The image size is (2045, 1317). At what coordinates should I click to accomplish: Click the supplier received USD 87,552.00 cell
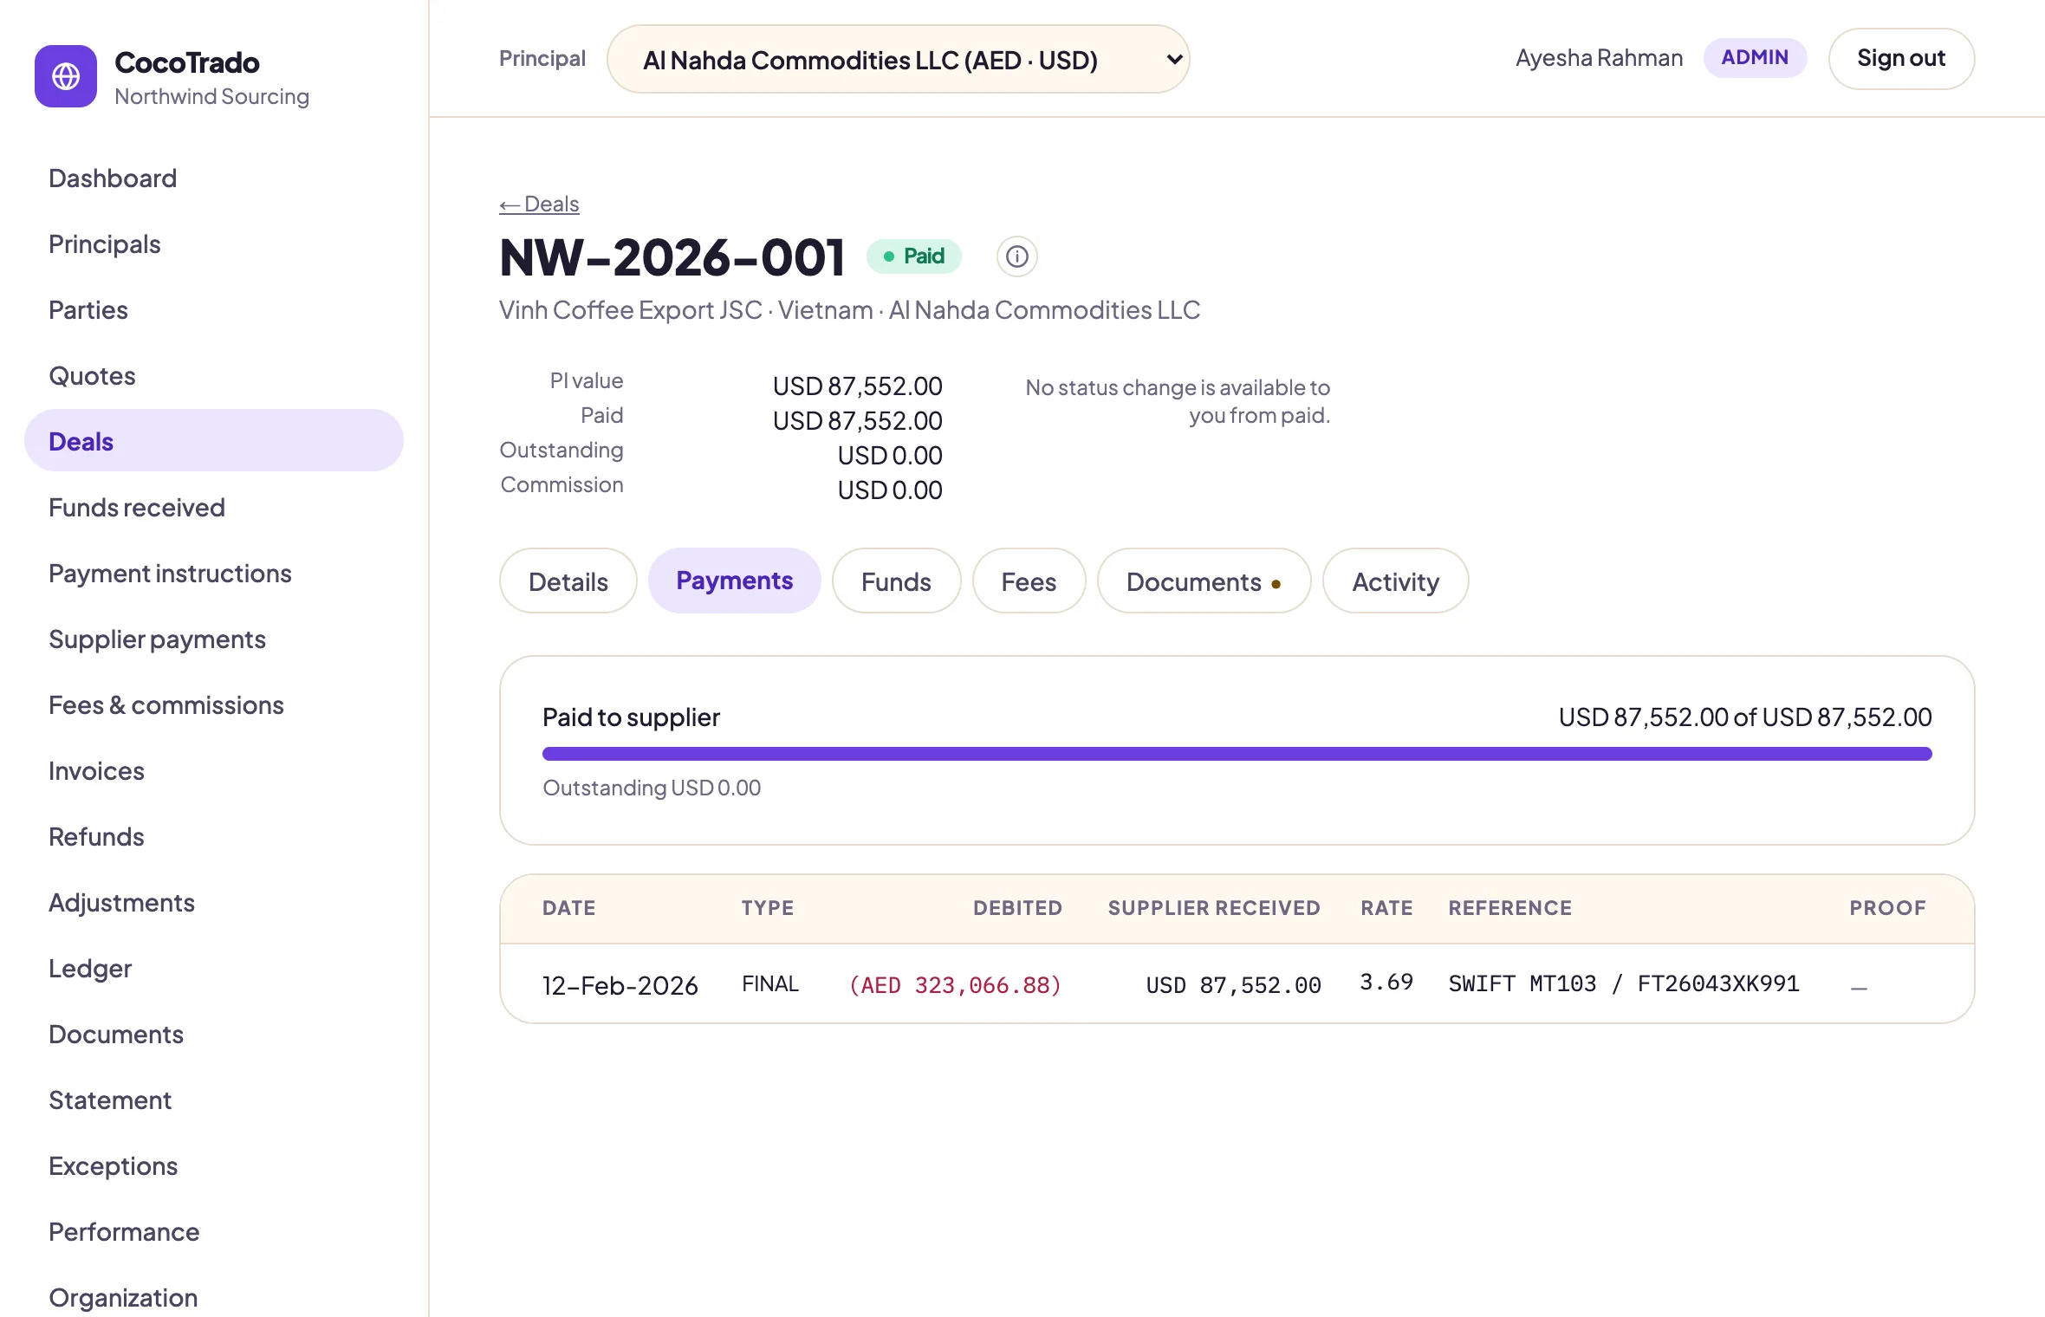[x=1233, y=985]
